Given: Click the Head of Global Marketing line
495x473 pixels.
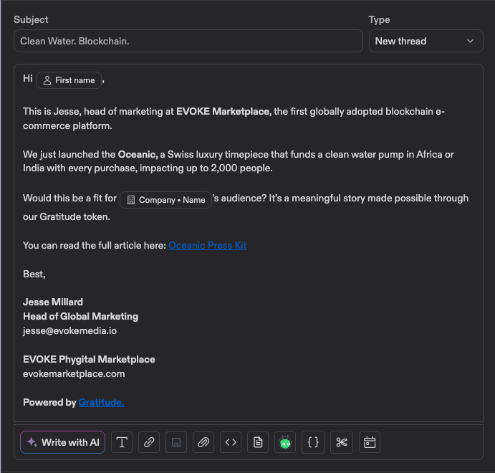Looking at the screenshot, I should coord(80,316).
